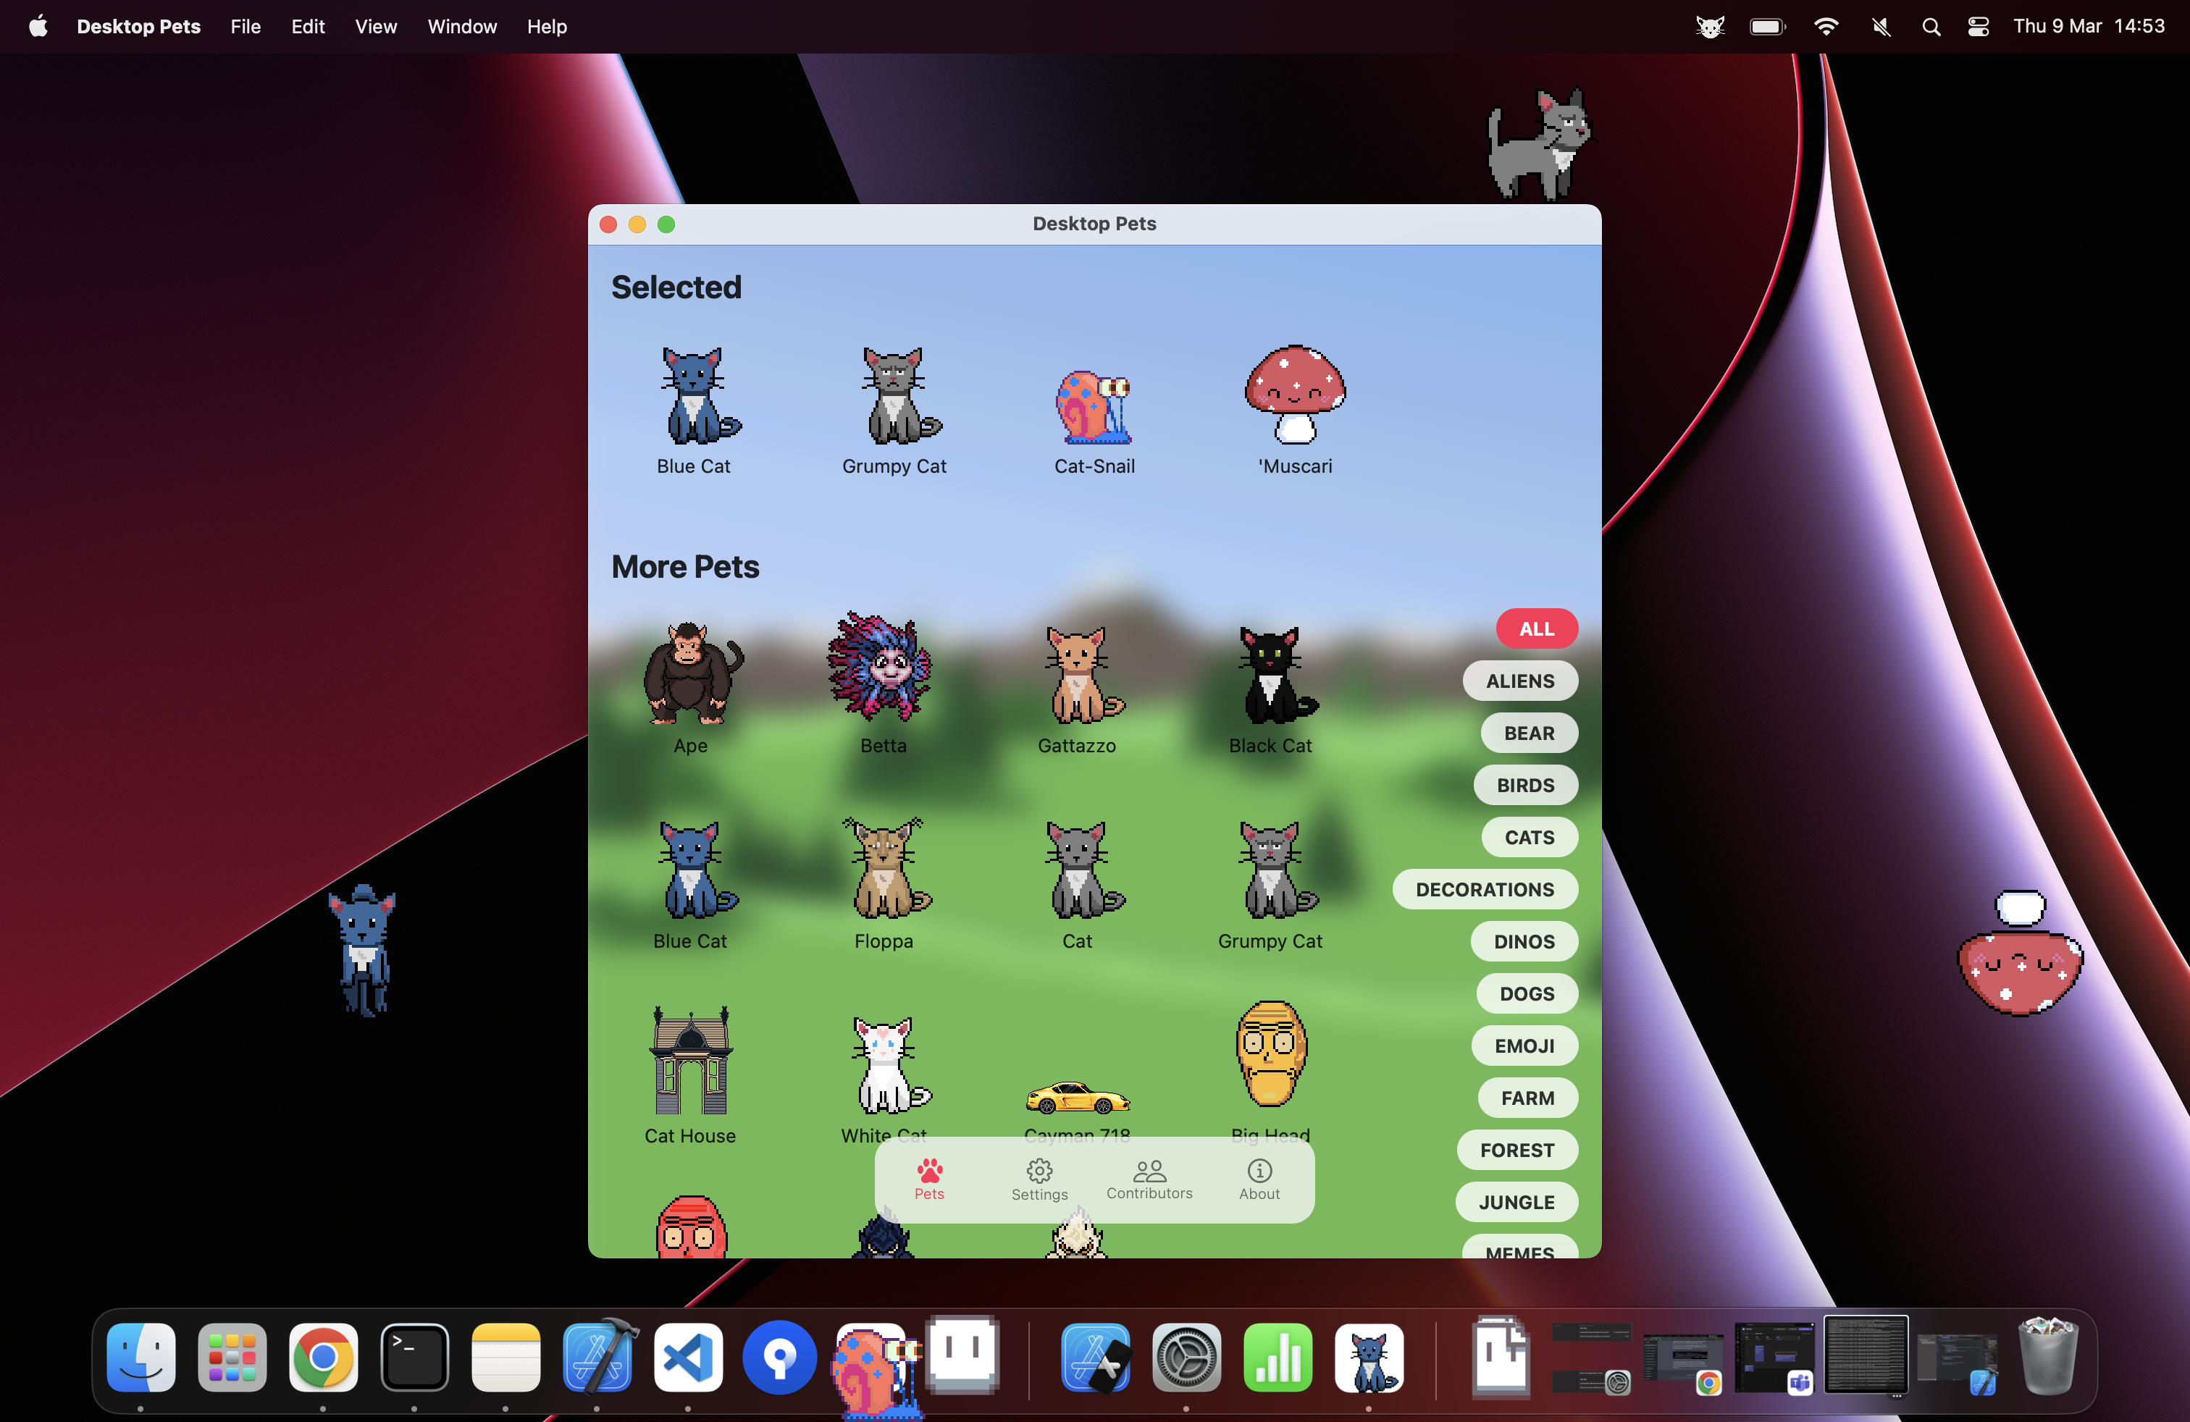
Task: Open the Contributors tab
Action: [x=1149, y=1179]
